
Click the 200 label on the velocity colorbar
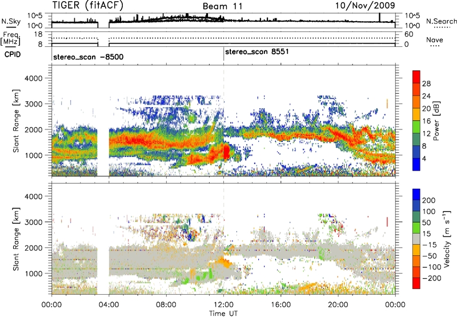pyautogui.click(x=429, y=200)
